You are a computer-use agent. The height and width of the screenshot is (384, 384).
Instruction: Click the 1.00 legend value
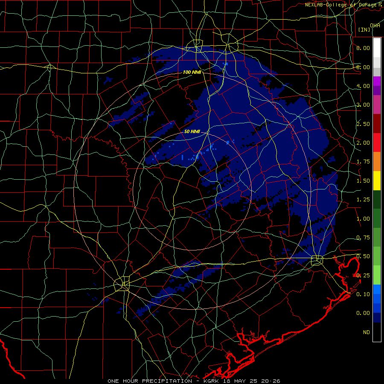363,219
